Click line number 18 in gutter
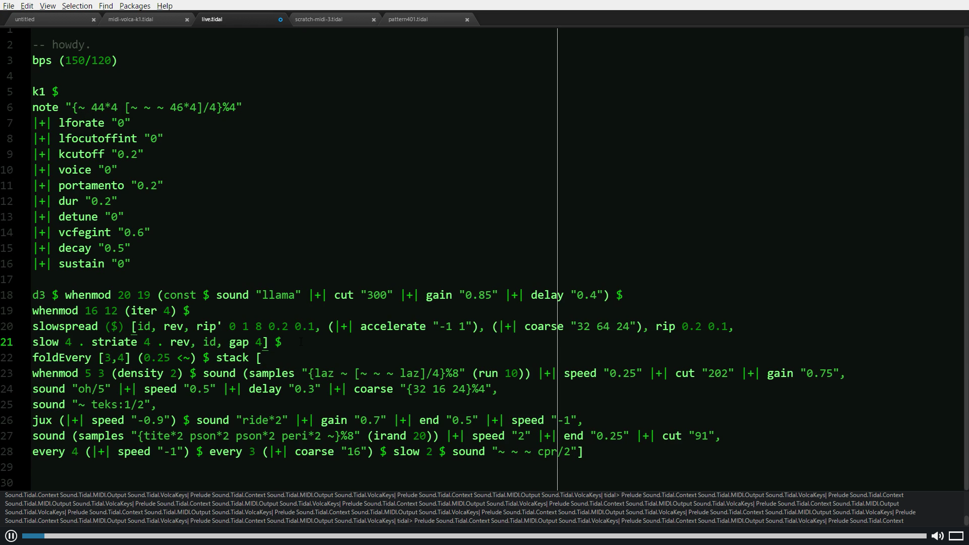The height and width of the screenshot is (545, 969). [7, 295]
